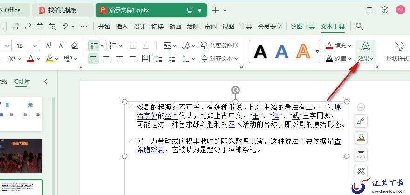Click the print icon
Image resolution: width=410 pixels, height=195 pixels.
point(40,27)
